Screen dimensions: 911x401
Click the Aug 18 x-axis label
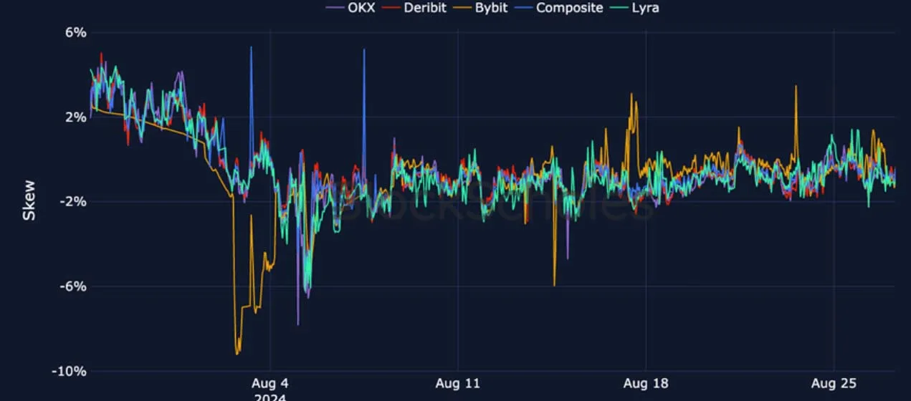(646, 384)
